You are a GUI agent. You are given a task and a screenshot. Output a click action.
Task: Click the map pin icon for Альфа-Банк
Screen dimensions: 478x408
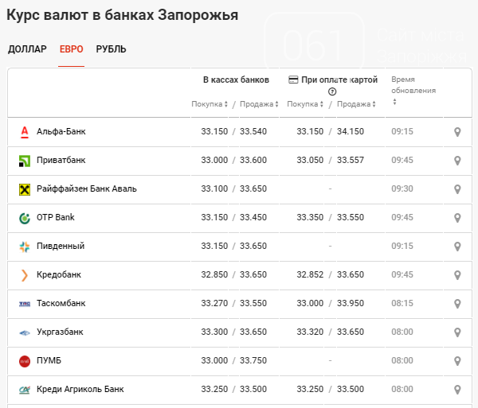457,132
